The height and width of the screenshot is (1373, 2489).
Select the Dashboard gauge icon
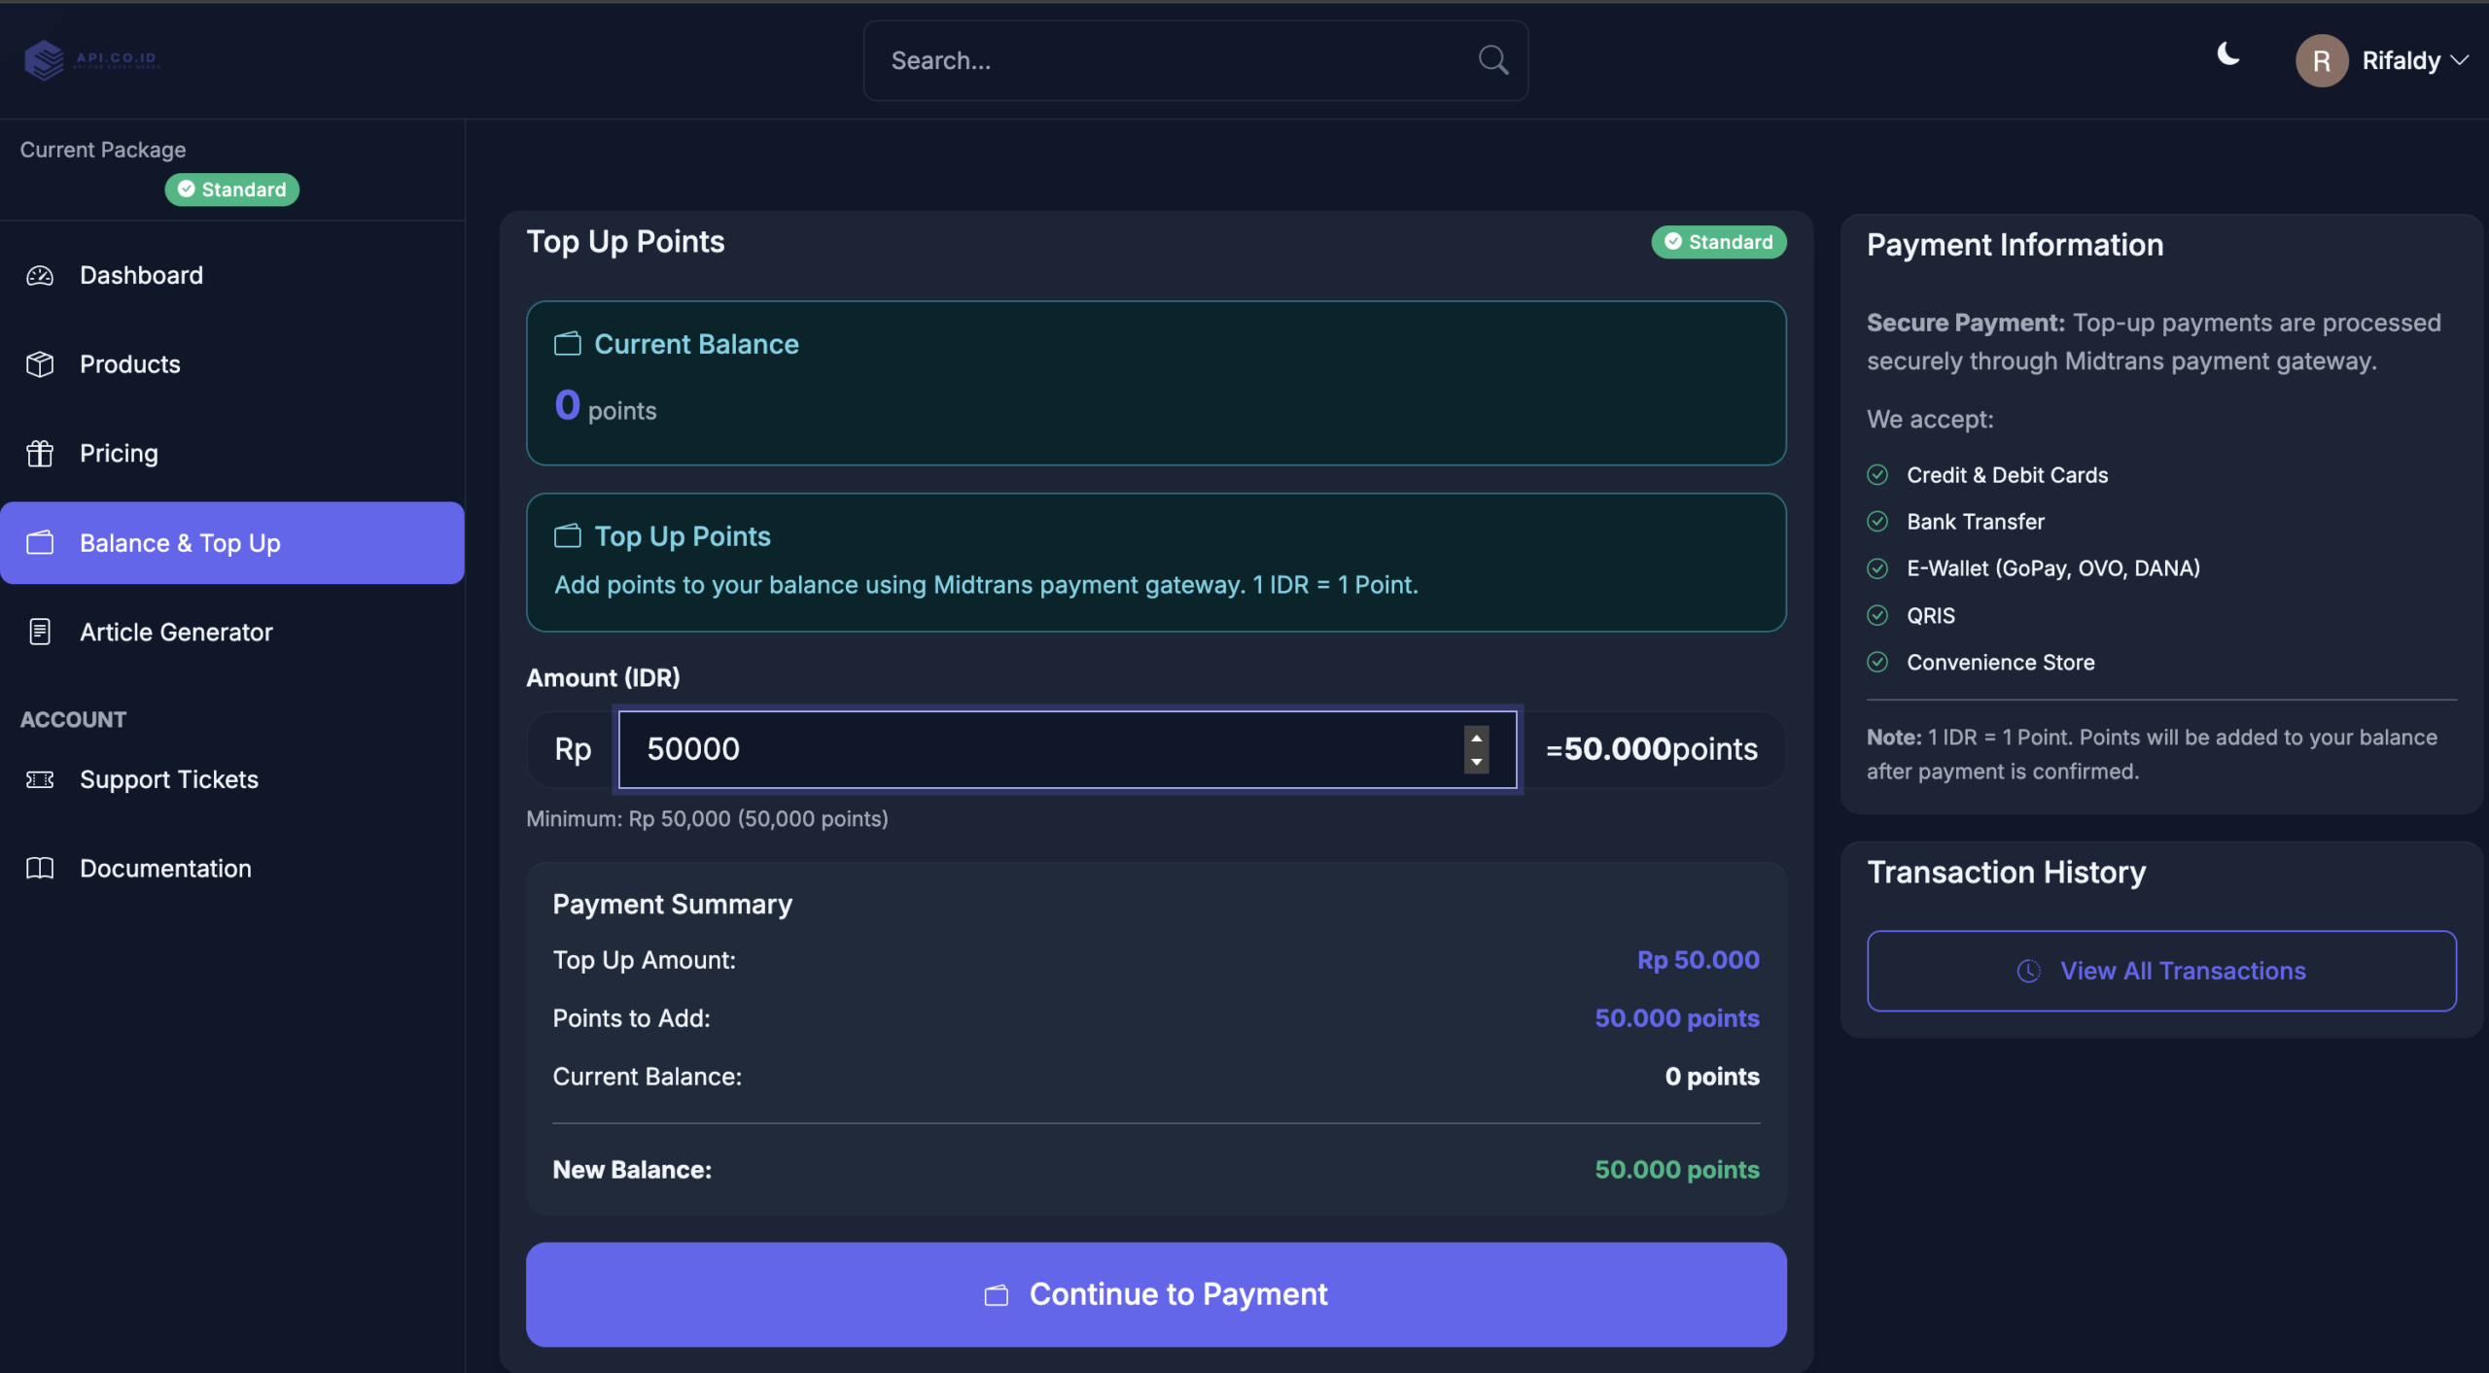tap(40, 275)
